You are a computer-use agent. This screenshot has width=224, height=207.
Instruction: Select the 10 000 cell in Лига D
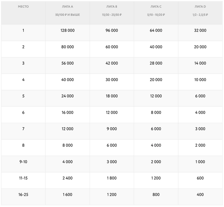tap(200, 80)
